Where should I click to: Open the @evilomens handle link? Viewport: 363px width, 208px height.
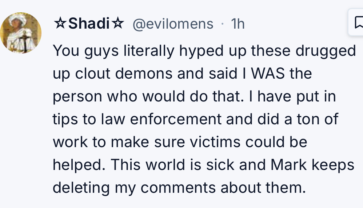(173, 24)
